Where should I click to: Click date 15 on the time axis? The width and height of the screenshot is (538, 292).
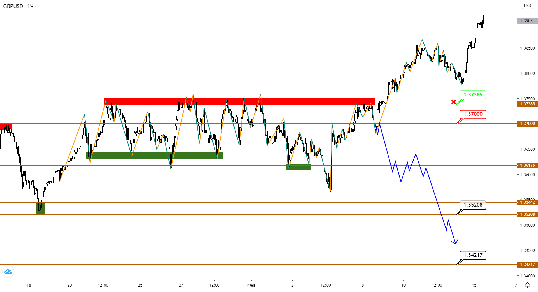(x=474, y=285)
